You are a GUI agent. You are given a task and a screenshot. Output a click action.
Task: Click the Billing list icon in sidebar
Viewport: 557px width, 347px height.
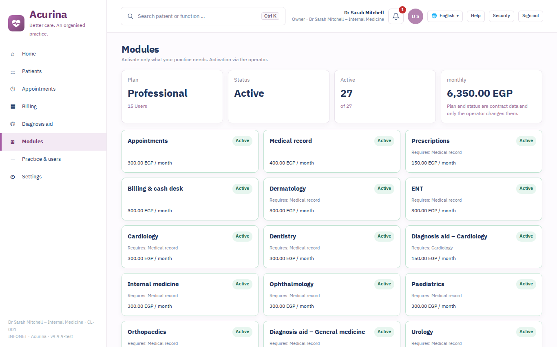(x=13, y=107)
